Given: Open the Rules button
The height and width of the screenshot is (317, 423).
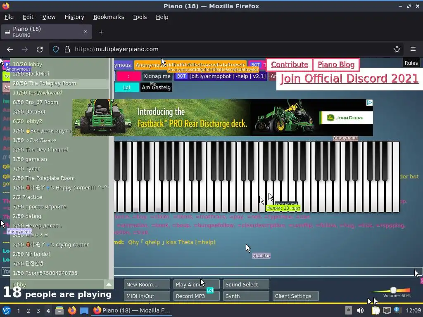Looking at the screenshot, I should 411,63.
